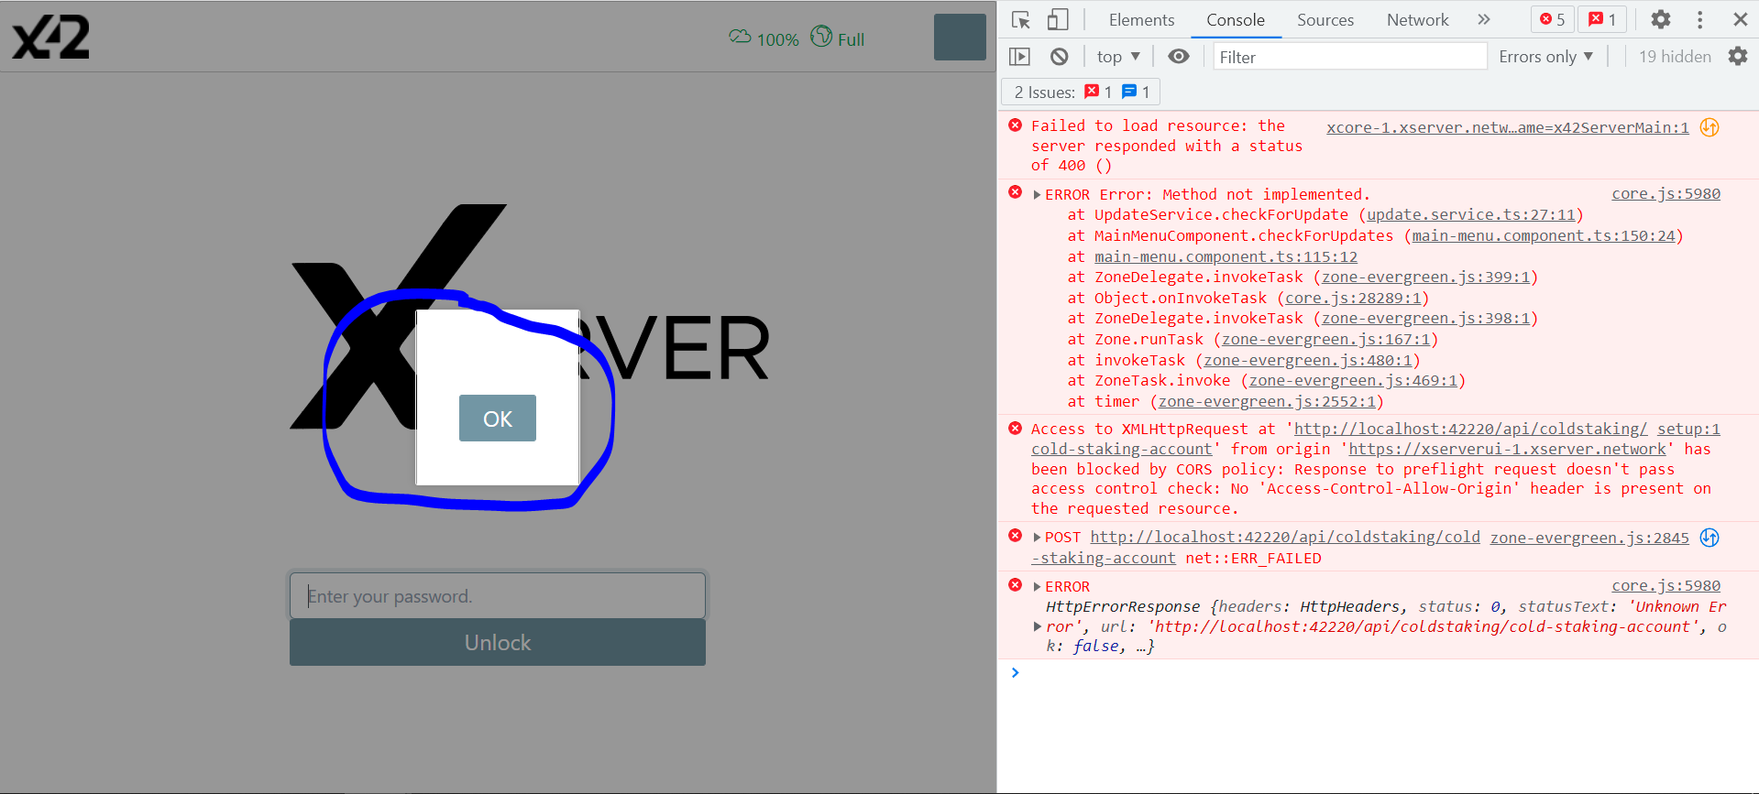Toggle the live expression eye icon
The width and height of the screenshot is (1759, 794).
coord(1179,57)
